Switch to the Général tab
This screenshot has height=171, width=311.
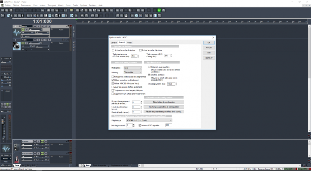click(114, 42)
